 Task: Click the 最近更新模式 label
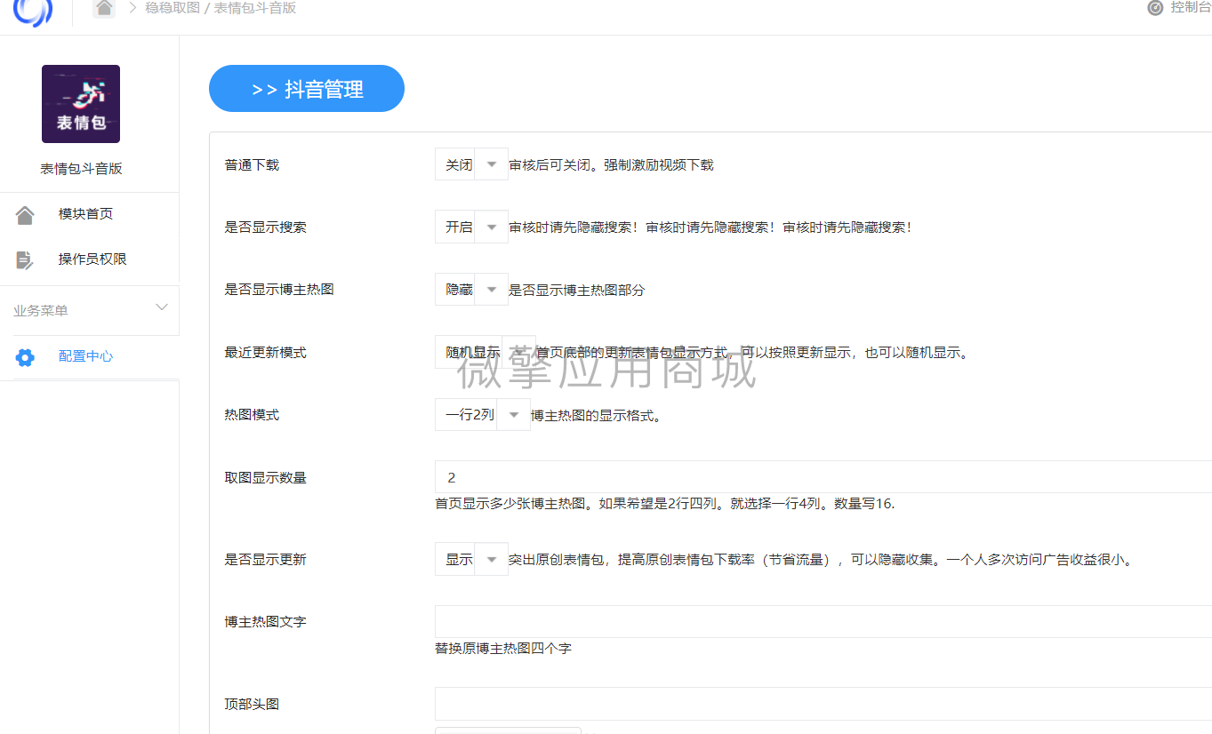265,353
